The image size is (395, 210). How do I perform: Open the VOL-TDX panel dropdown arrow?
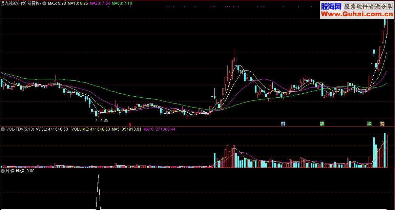coord(3,129)
